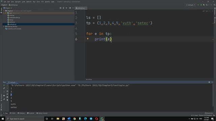Open Project panel settings gear

(x=70, y=8)
